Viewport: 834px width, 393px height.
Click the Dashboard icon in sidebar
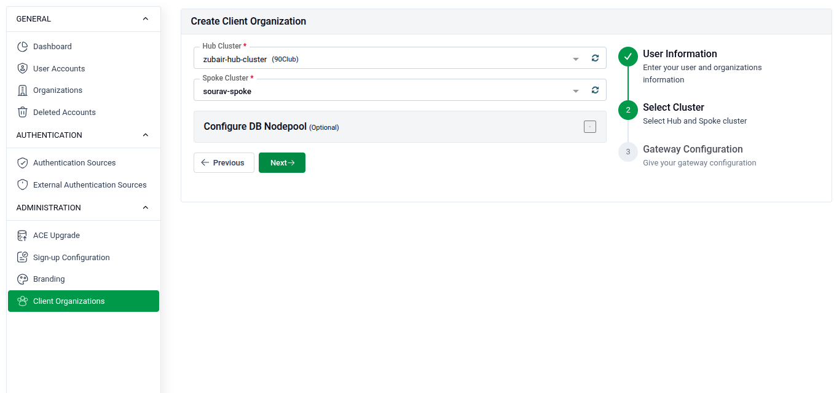pyautogui.click(x=22, y=46)
